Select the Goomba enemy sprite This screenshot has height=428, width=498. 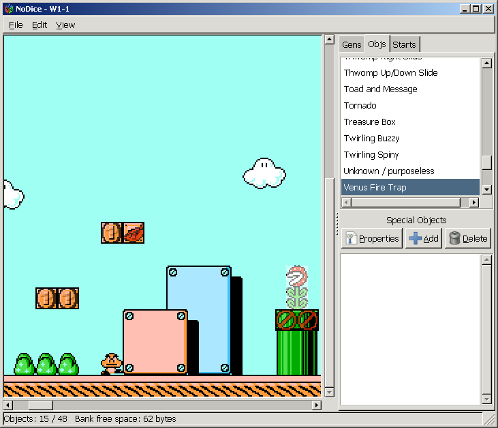point(112,363)
